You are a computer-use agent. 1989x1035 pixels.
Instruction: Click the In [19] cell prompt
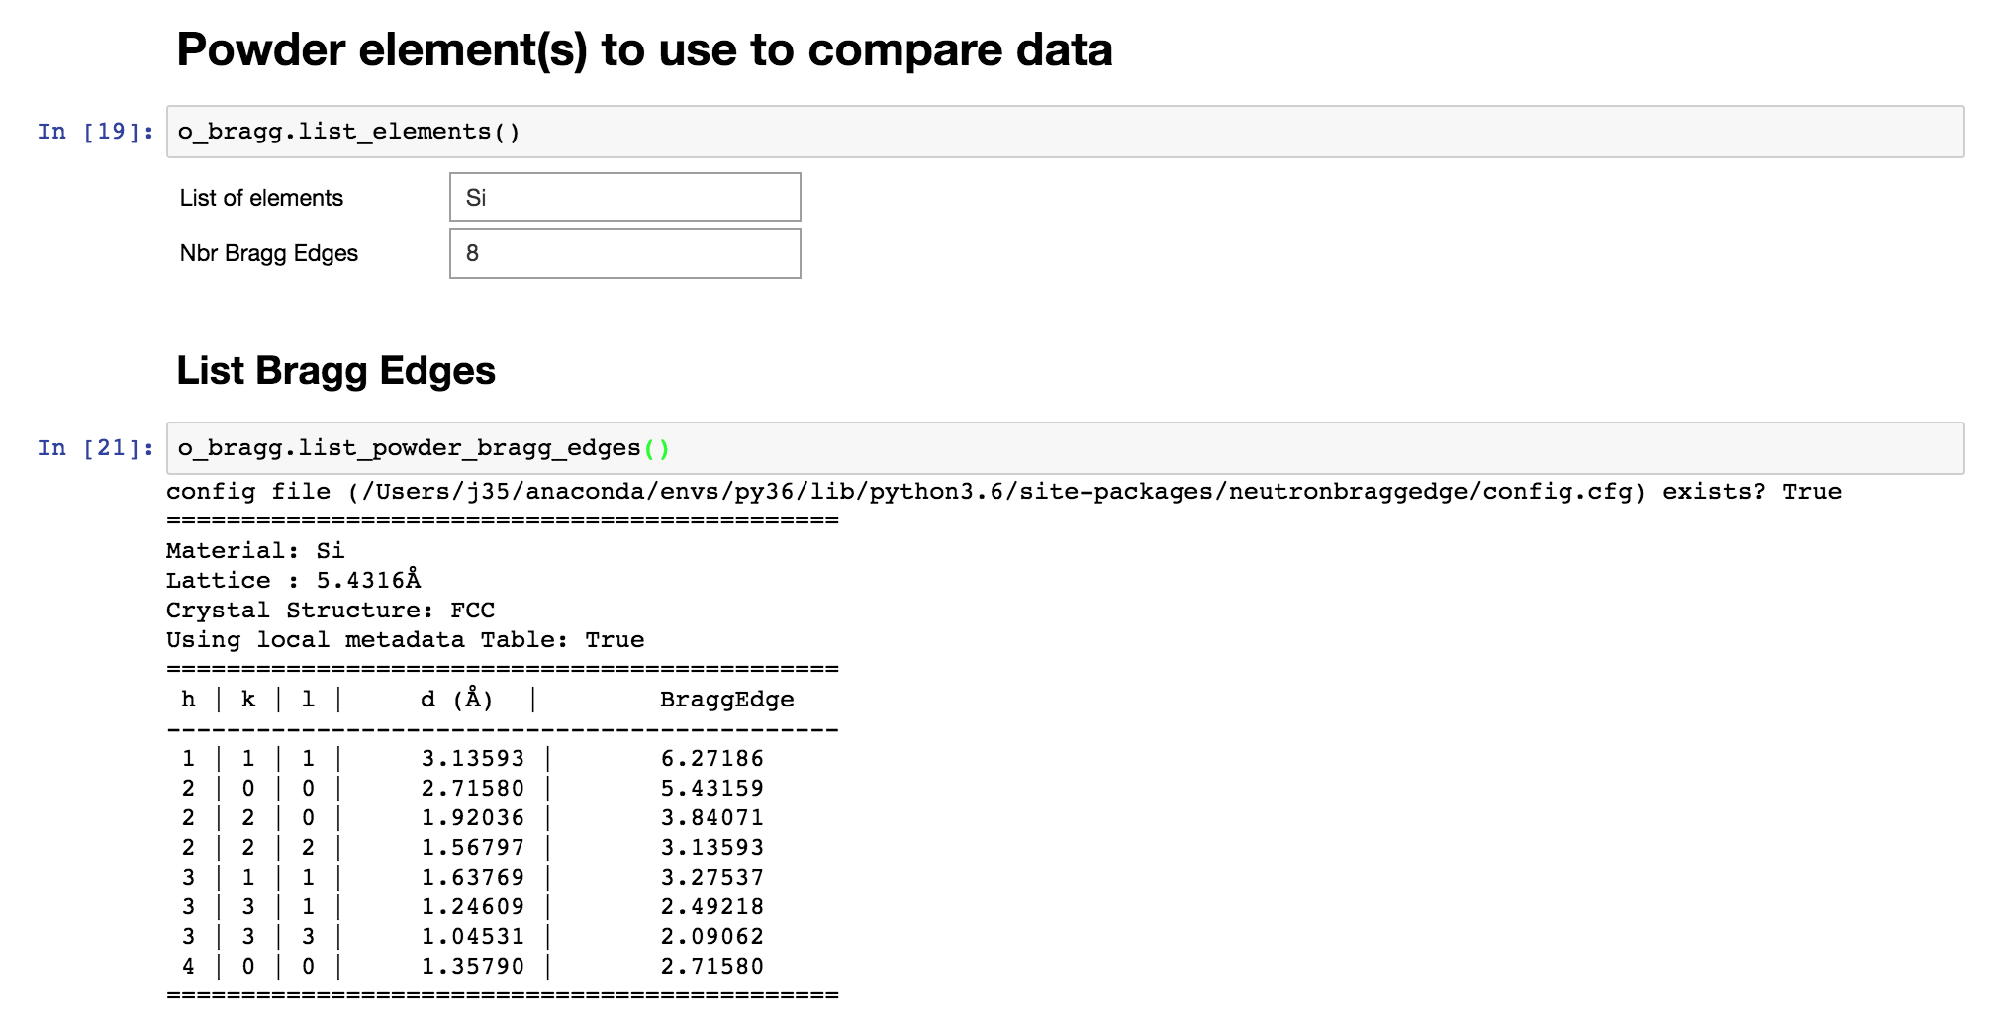tap(95, 132)
